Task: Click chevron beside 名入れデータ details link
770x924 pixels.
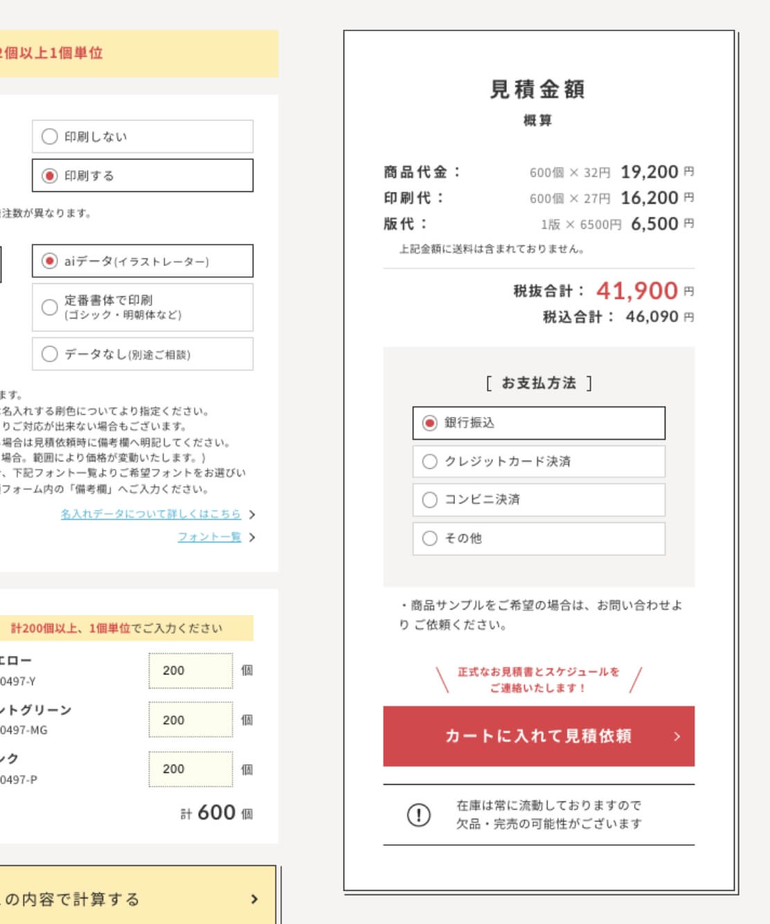Action: click(x=252, y=515)
